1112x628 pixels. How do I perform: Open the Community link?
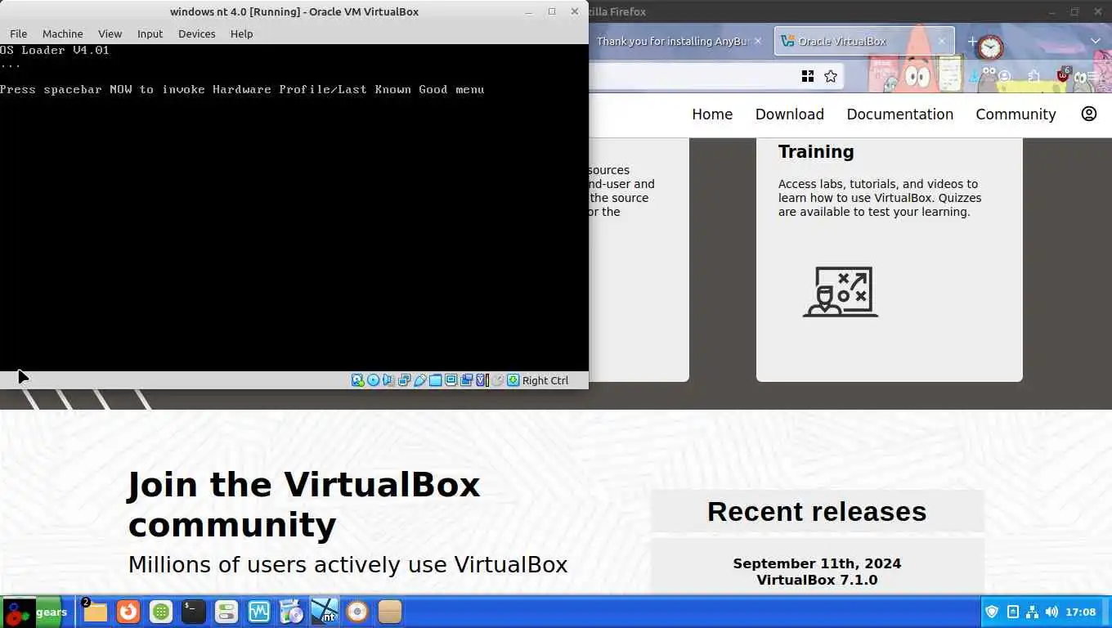click(1016, 114)
